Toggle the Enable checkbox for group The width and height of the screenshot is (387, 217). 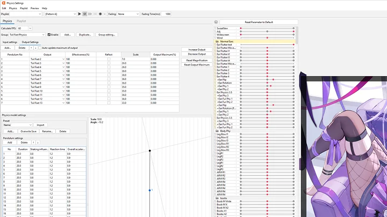point(49,34)
